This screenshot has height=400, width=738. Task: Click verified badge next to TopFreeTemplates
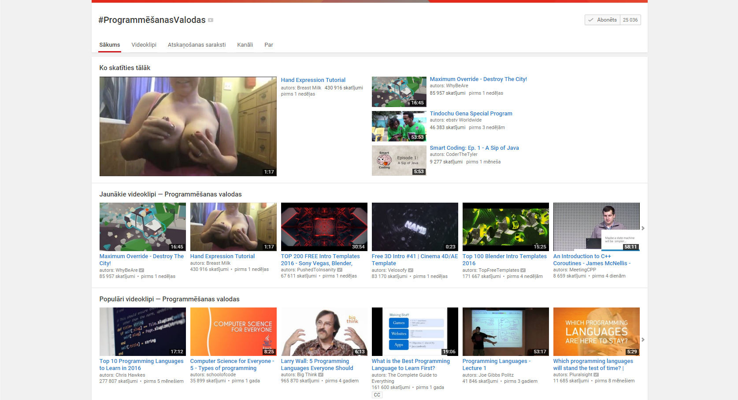(523, 270)
